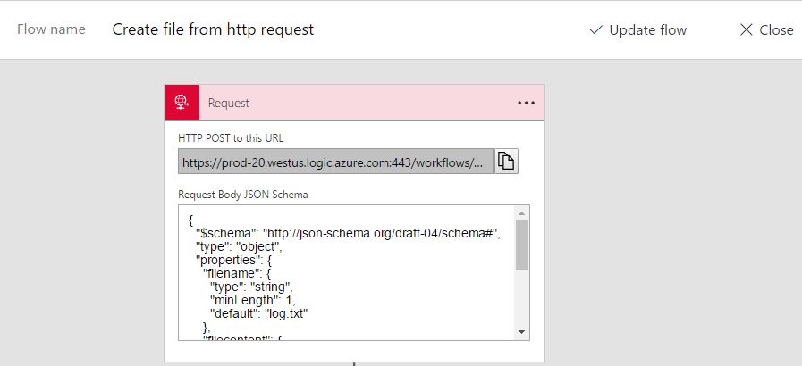Screen dimensions: 802x366
Task: Click the "HTTP POST to this URL" label
Action: [231, 137]
